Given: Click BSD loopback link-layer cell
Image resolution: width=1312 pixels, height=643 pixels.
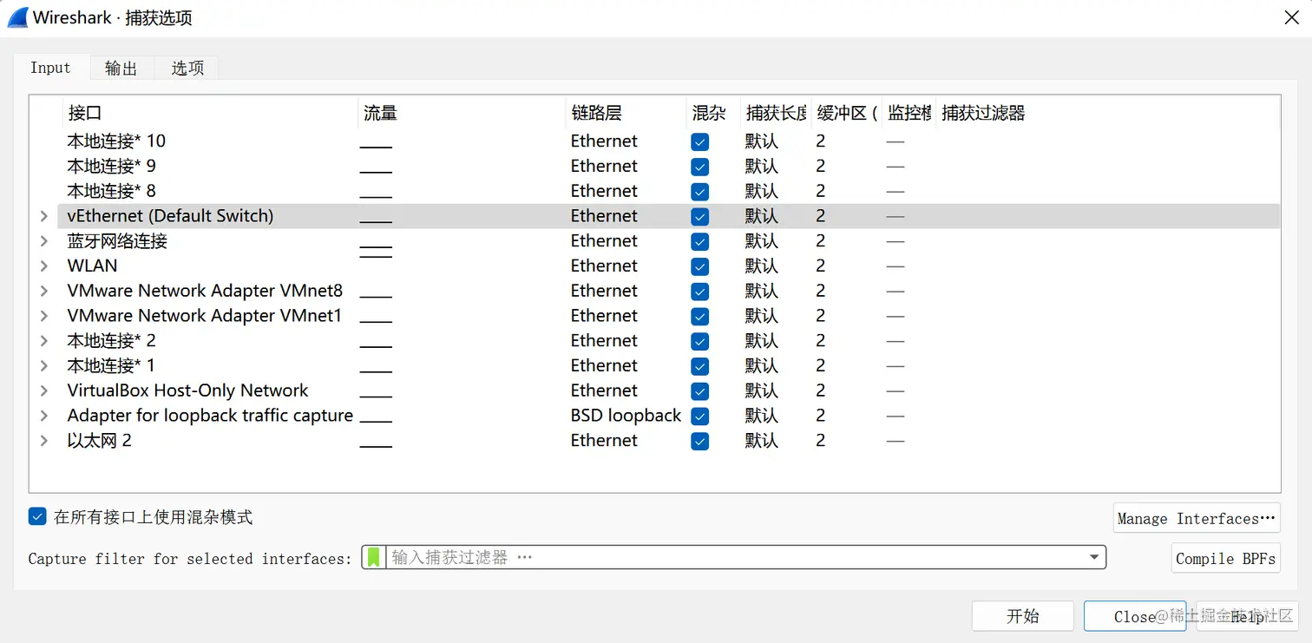Looking at the screenshot, I should (626, 417).
